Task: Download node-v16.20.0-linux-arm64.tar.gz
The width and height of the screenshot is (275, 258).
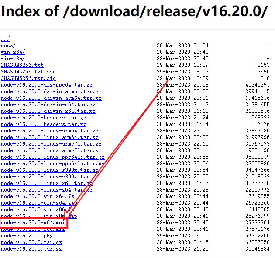Action: pyautogui.click(x=49, y=131)
